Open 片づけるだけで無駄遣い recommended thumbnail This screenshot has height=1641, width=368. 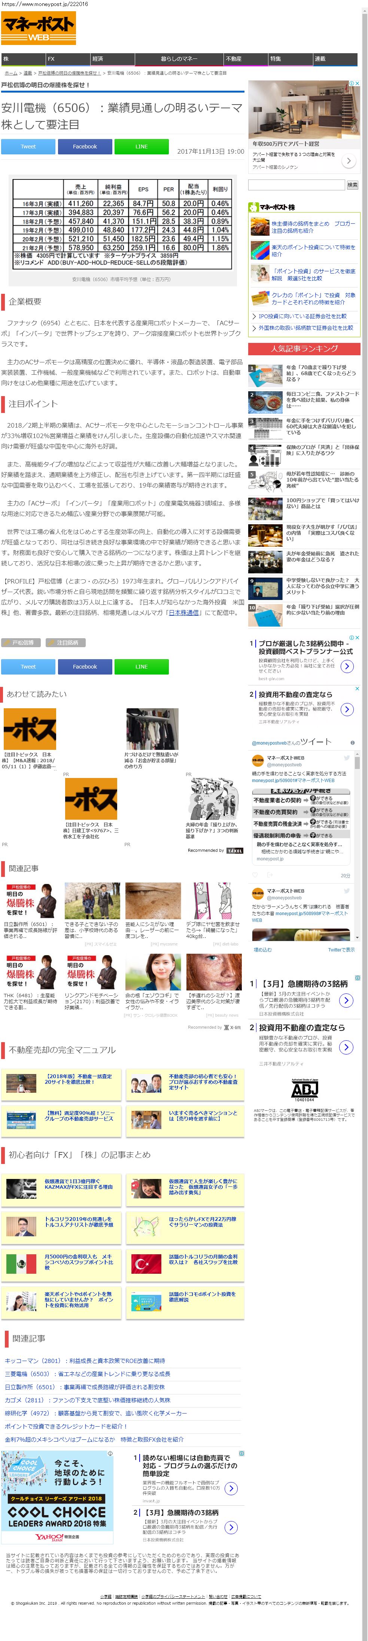152,729
